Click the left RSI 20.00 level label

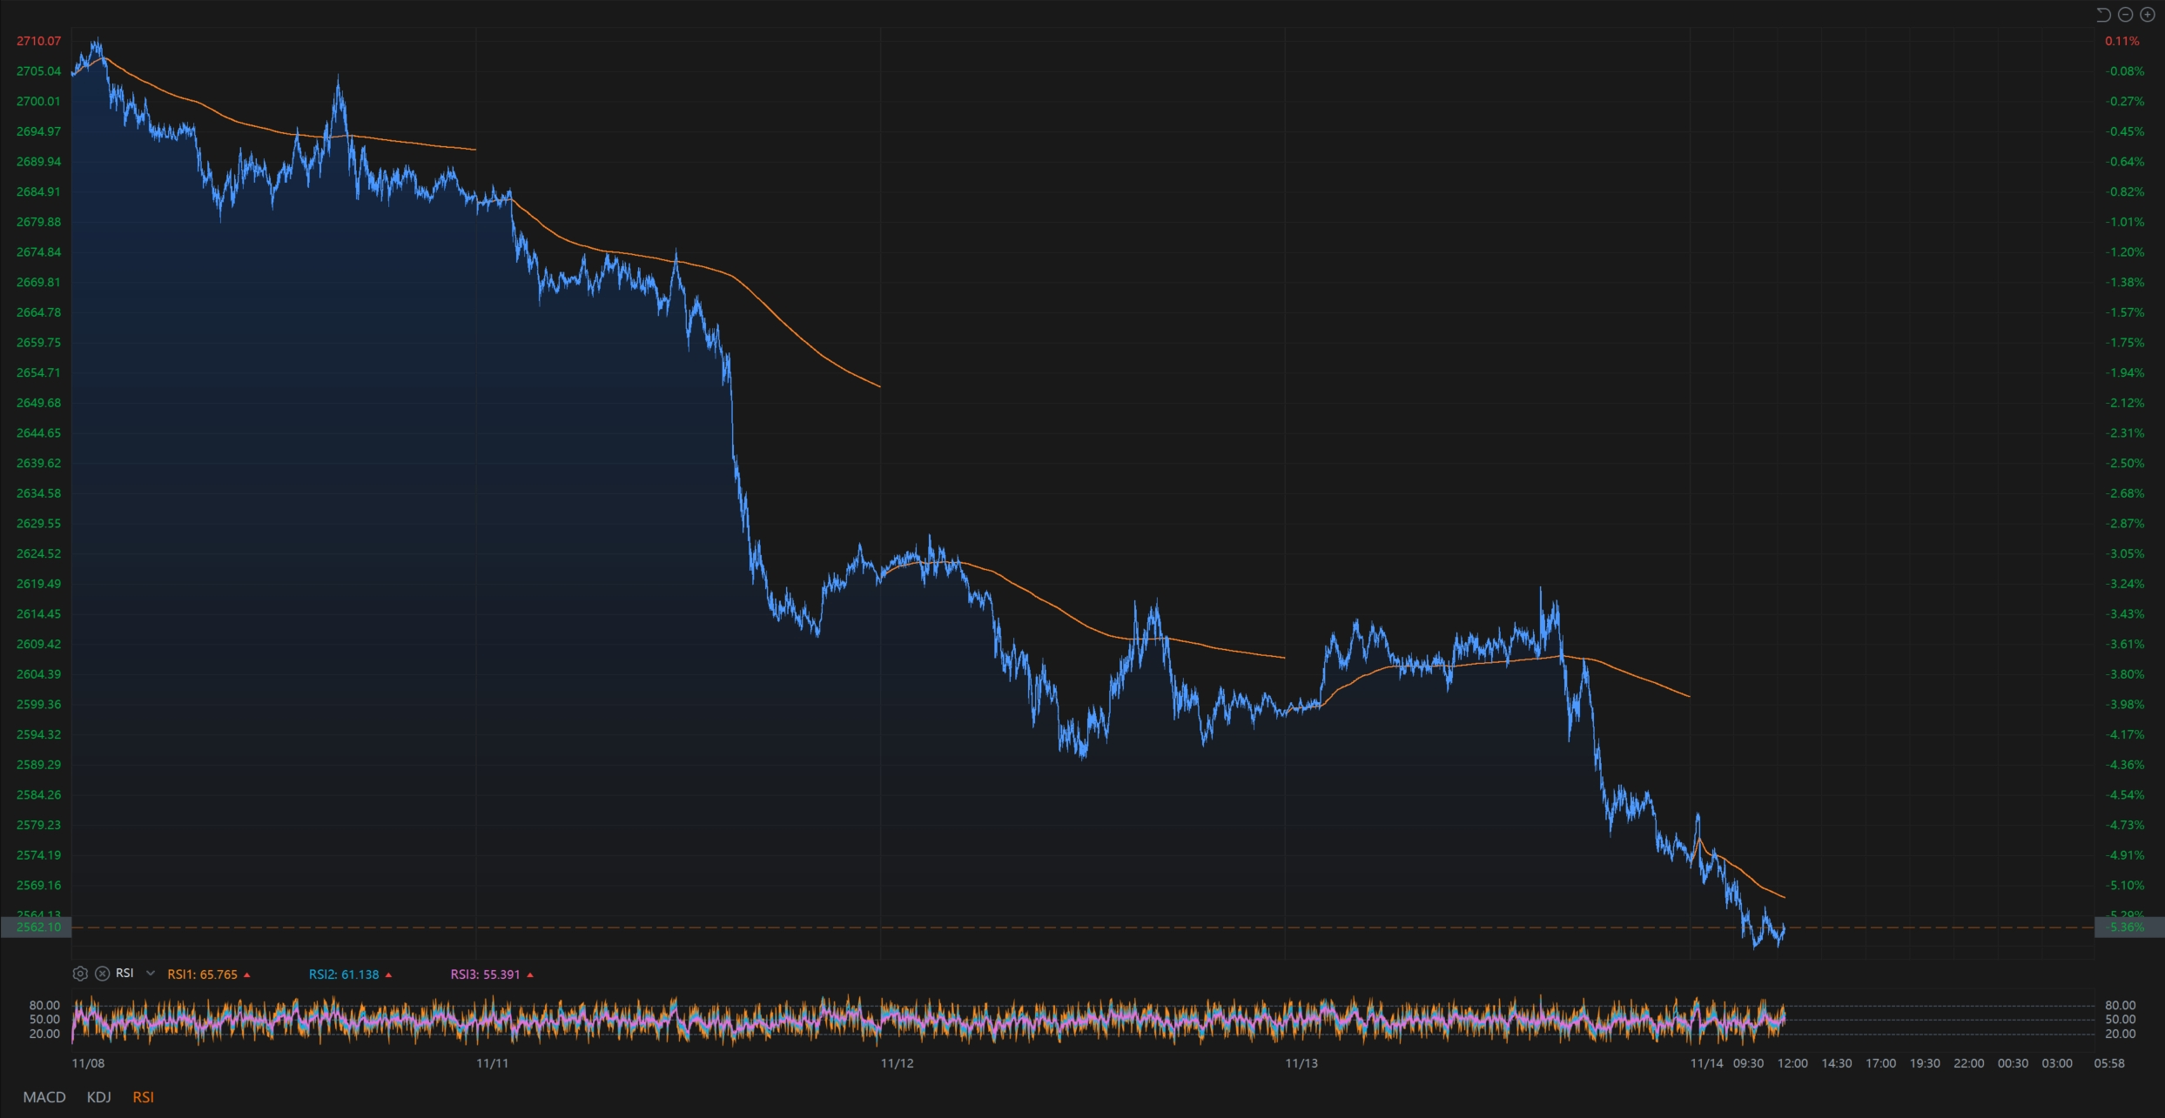[x=44, y=1034]
